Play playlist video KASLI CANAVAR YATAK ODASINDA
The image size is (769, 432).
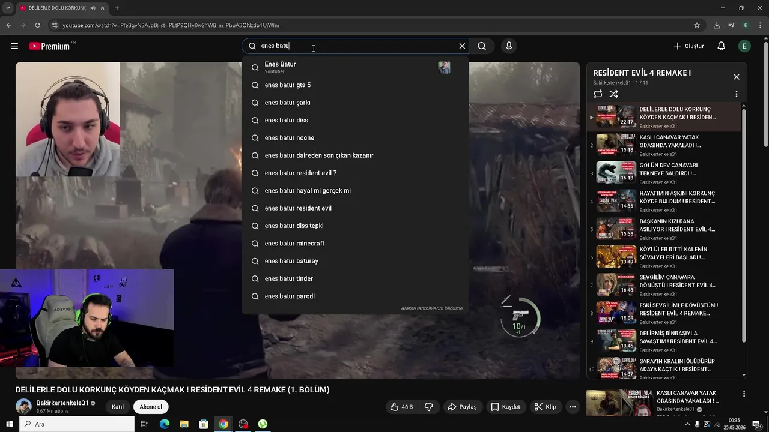click(664, 145)
